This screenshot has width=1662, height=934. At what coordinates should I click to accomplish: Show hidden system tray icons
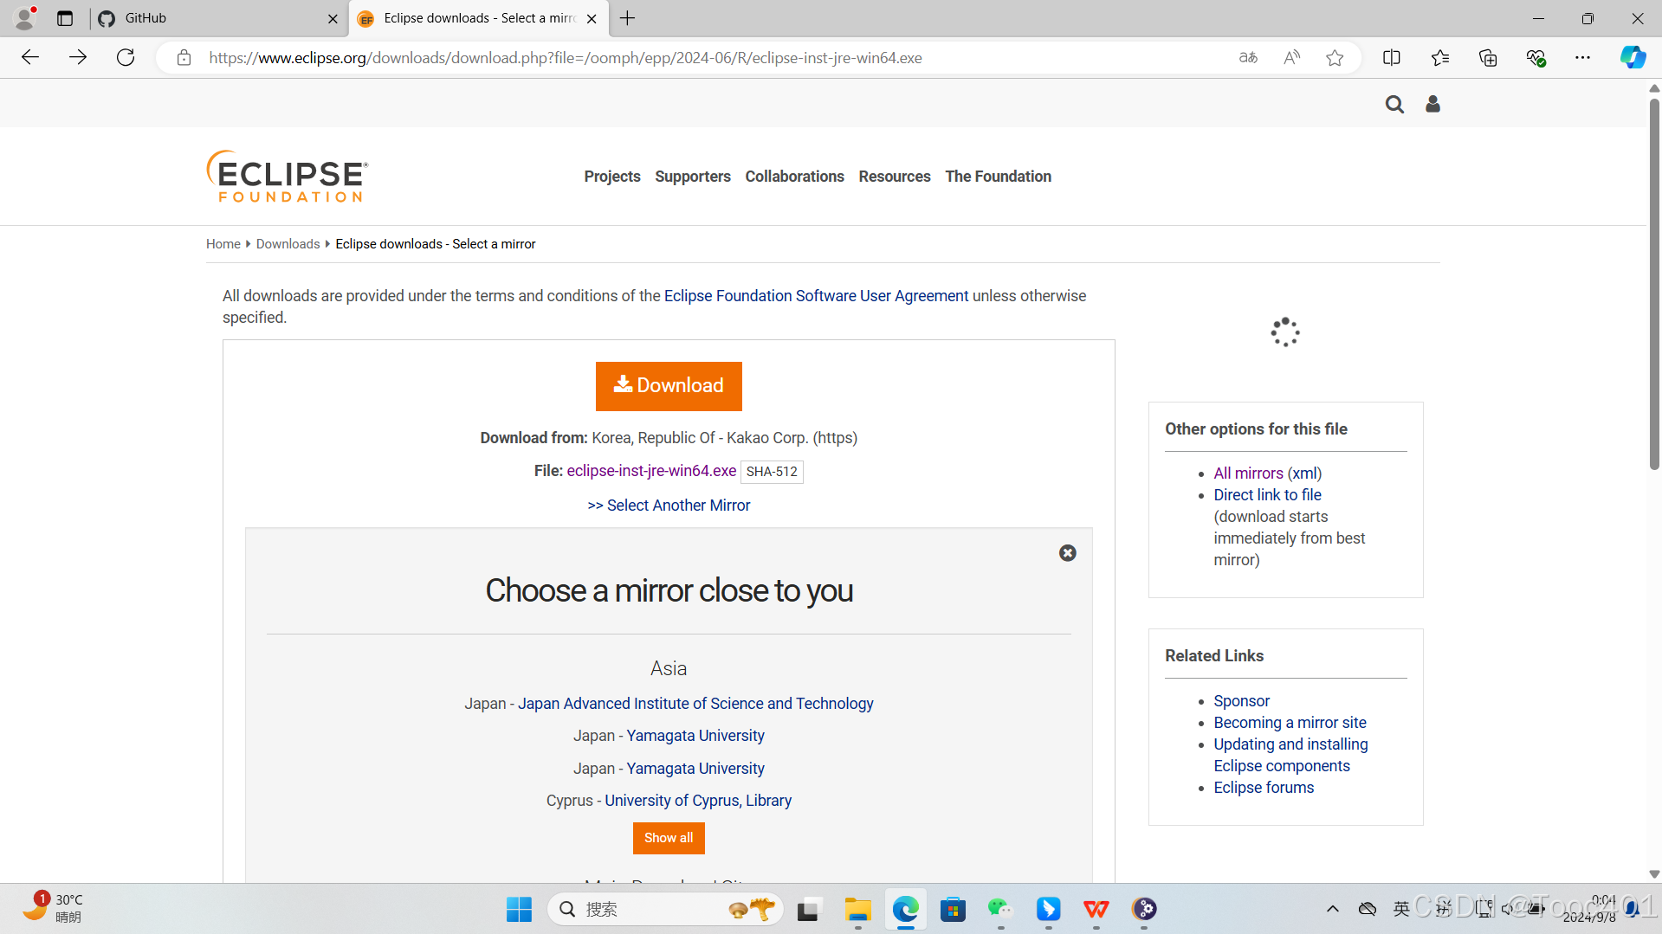coord(1332,909)
